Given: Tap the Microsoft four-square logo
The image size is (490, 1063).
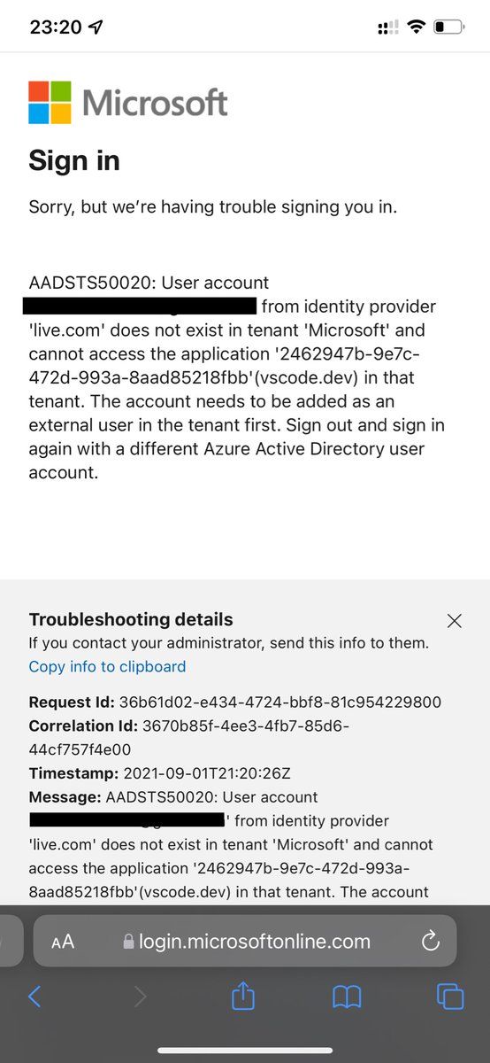Looking at the screenshot, I should [50, 102].
